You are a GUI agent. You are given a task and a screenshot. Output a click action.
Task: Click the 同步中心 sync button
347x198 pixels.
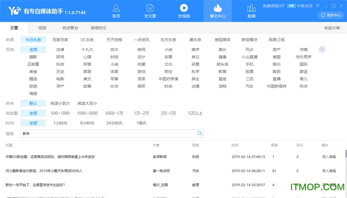coord(331,15)
